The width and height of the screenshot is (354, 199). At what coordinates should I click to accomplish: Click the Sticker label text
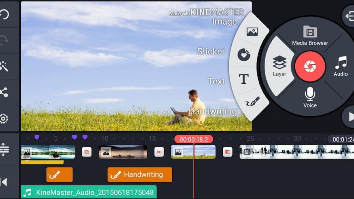[211, 51]
